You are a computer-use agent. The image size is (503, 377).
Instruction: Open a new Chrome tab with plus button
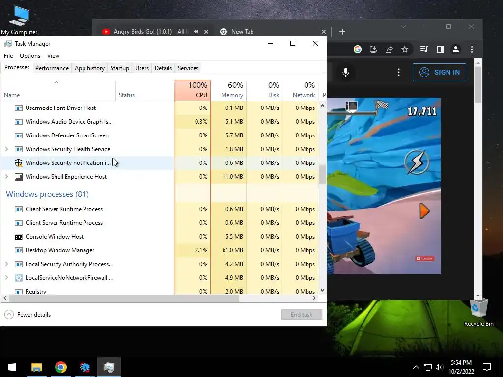[x=342, y=32]
